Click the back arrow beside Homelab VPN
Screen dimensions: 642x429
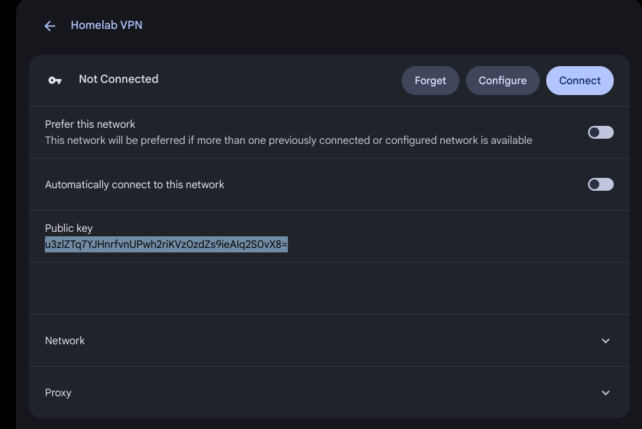point(49,26)
